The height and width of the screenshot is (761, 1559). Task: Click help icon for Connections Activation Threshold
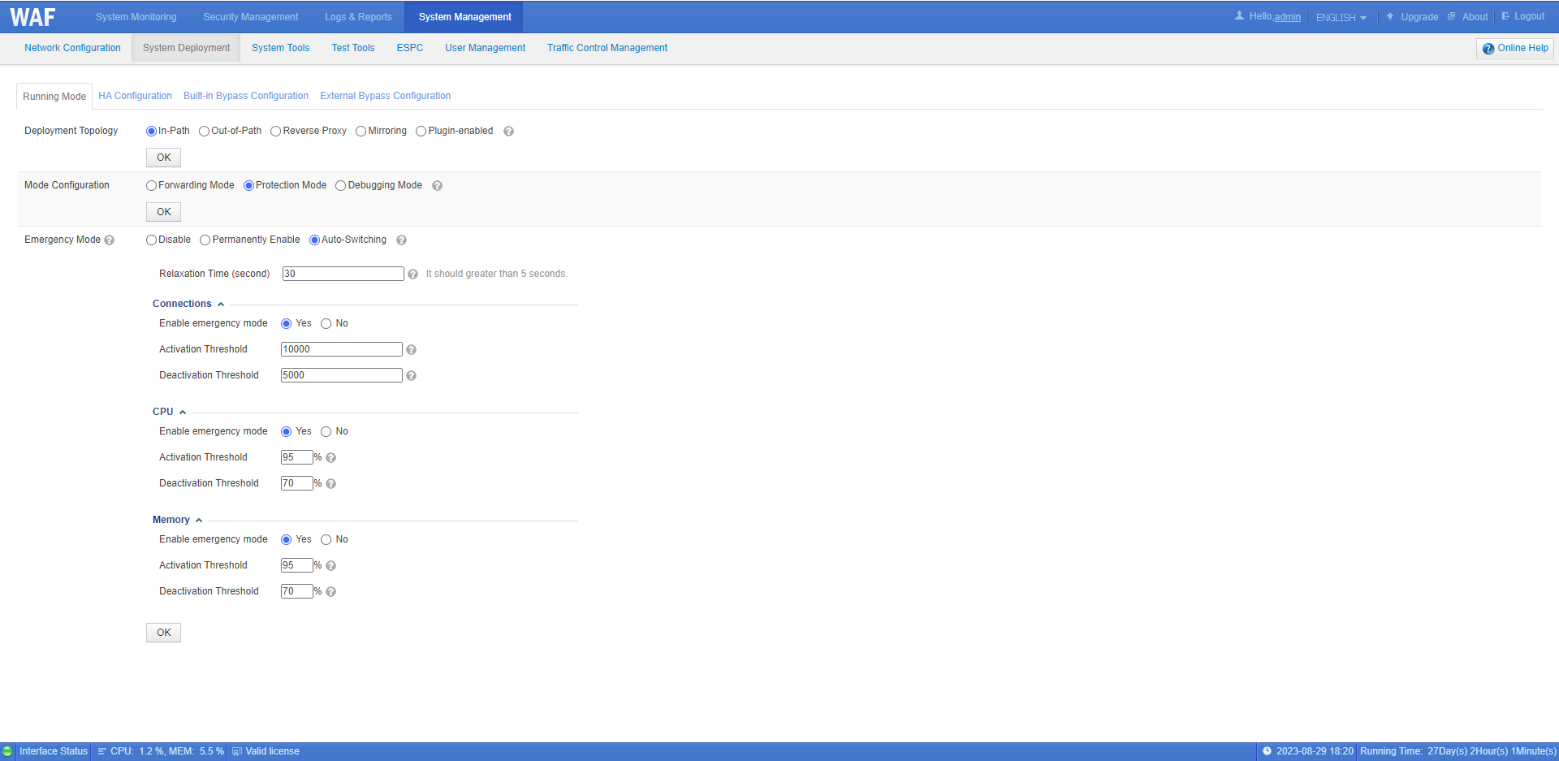411,350
